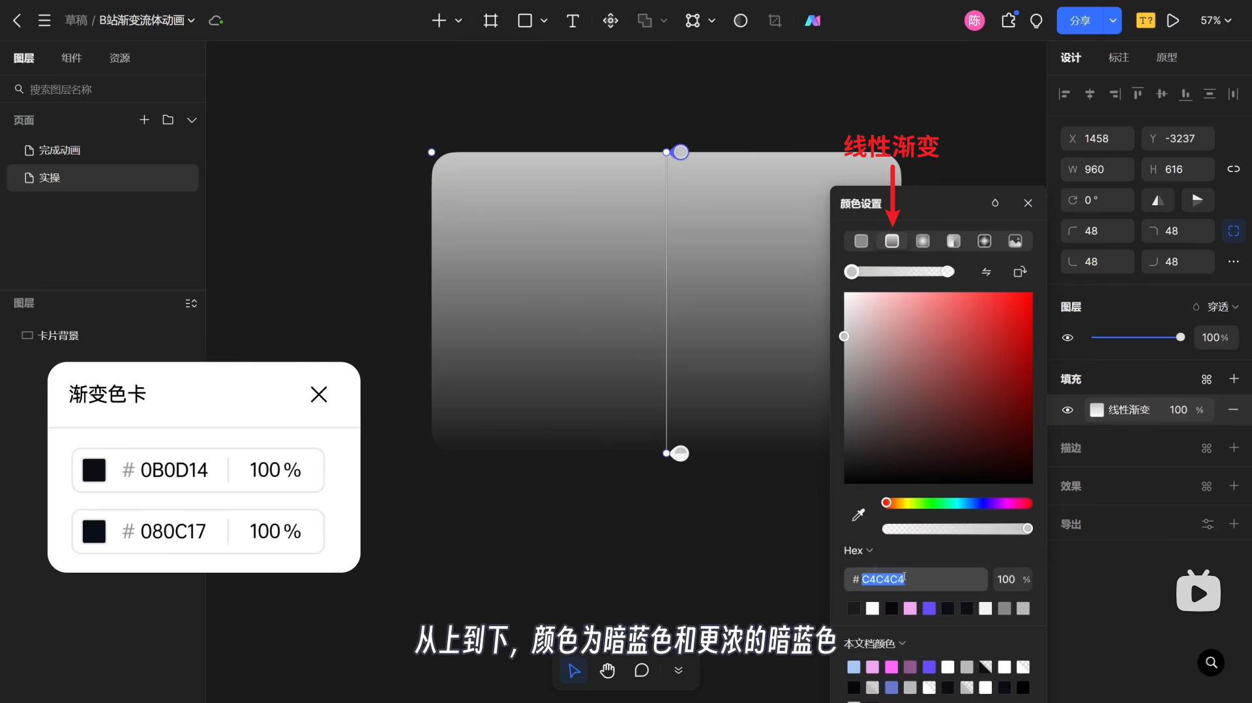Select image fill type

pos(1015,241)
